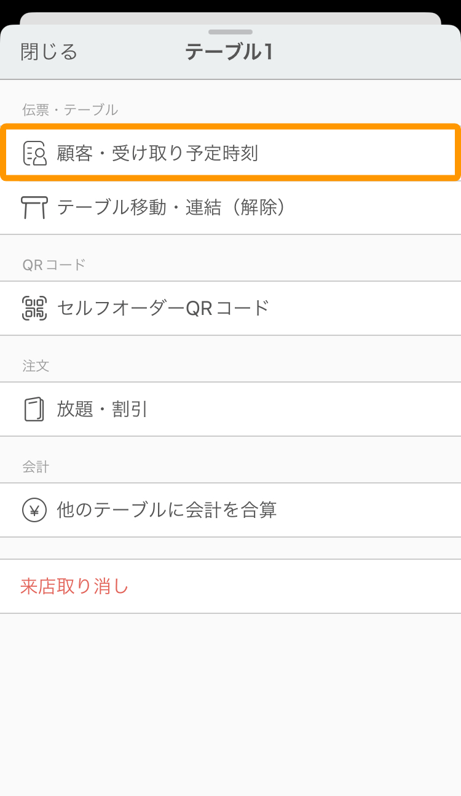Tap the 伝票・テーブル section header
Image resolution: width=461 pixels, height=796 pixels.
click(70, 110)
